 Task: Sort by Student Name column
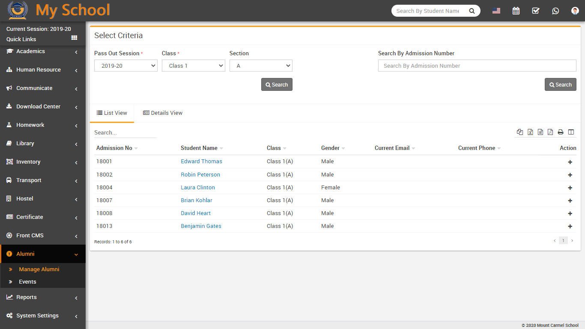[202, 148]
